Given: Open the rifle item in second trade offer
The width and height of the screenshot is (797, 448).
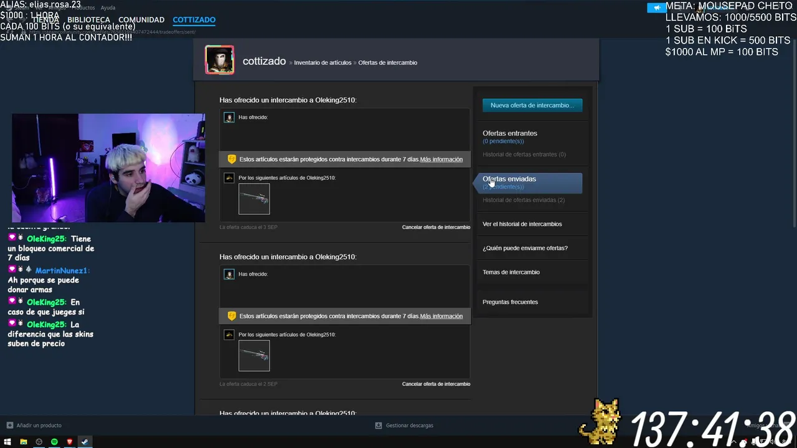Looking at the screenshot, I should (x=254, y=356).
